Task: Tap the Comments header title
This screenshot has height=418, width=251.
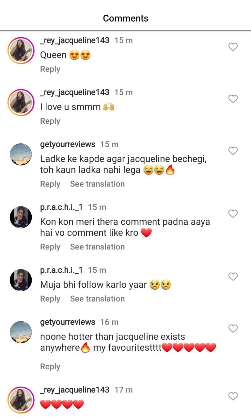Action: (125, 18)
